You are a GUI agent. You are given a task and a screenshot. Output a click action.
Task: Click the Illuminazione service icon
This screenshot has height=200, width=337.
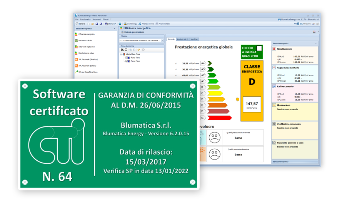[274, 105]
